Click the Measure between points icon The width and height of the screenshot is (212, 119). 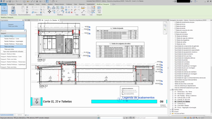(x=83, y=12)
